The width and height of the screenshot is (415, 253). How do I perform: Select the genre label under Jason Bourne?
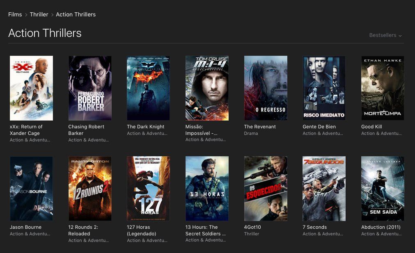30,234
